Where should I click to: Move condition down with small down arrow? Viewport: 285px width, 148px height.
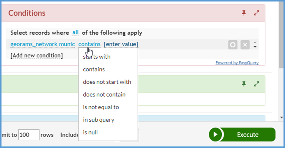coord(255,47)
